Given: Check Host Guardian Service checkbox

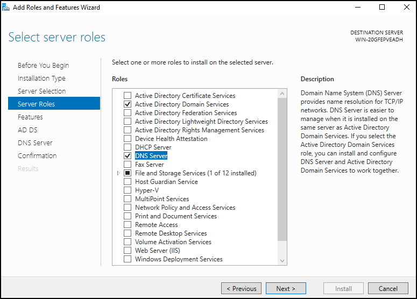Looking at the screenshot, I should point(128,182).
